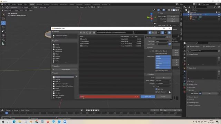Select the Mesh object type
The height and width of the screenshot is (124, 221).
coord(163,65)
